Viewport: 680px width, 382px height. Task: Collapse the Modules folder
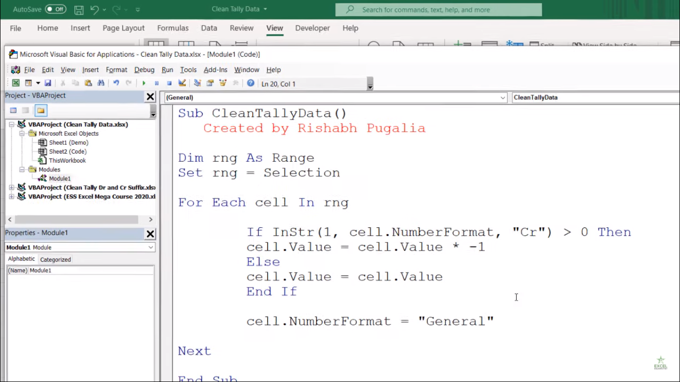[22, 170]
